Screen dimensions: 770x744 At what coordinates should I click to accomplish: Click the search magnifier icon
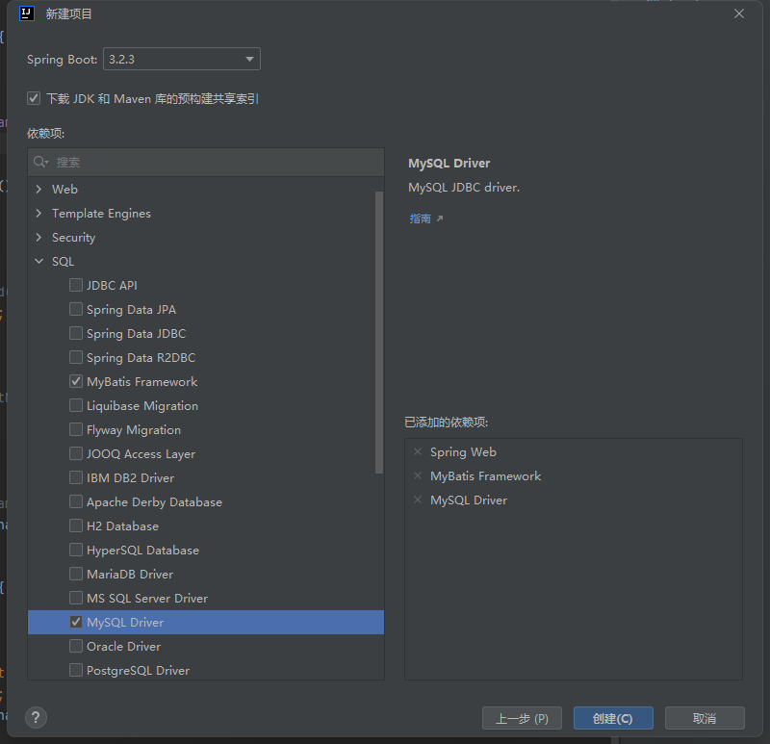point(40,162)
